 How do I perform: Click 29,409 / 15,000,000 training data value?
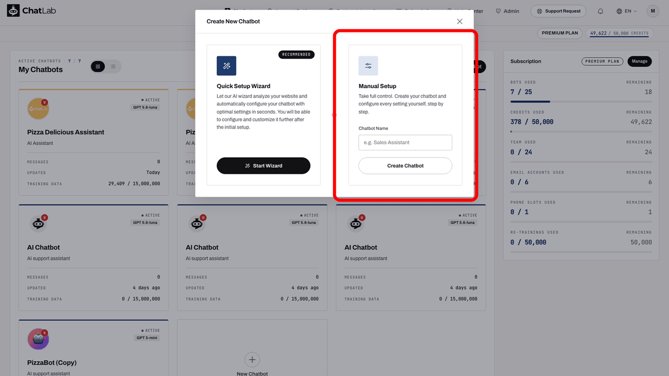pos(133,184)
